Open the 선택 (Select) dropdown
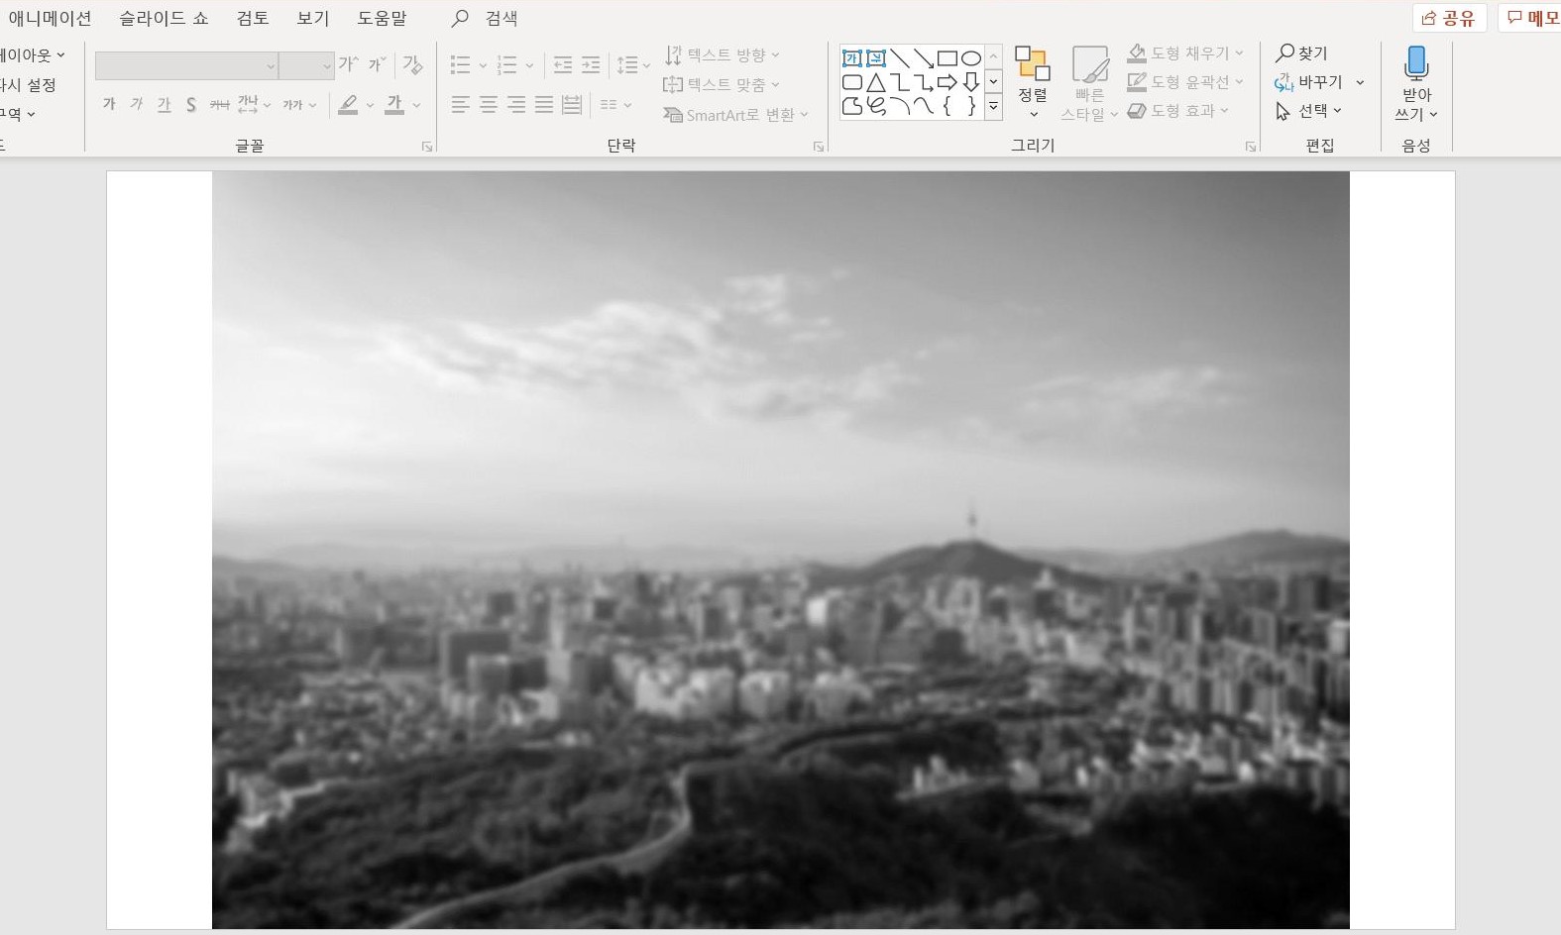Screen dimensions: 1561x935 [1309, 111]
